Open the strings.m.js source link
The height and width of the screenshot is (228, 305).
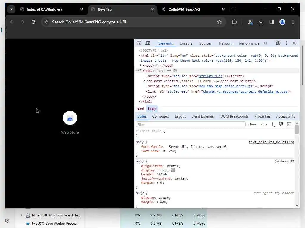click(211, 76)
